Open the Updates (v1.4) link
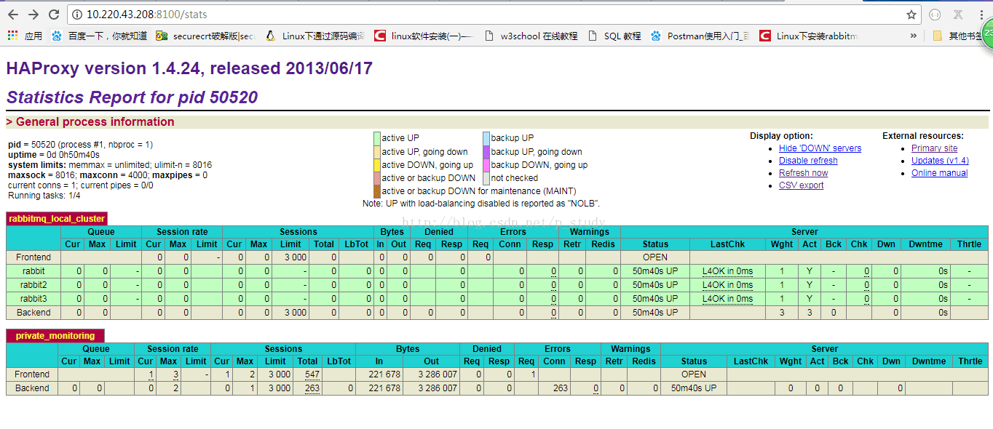The height and width of the screenshot is (429, 993). [940, 161]
